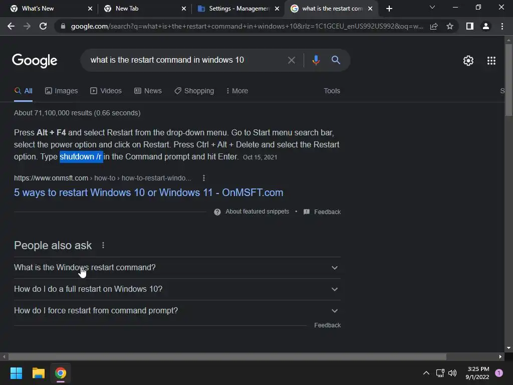Viewport: 513px width, 385px height.
Task: Close the Google search results tab
Action: click(x=370, y=9)
